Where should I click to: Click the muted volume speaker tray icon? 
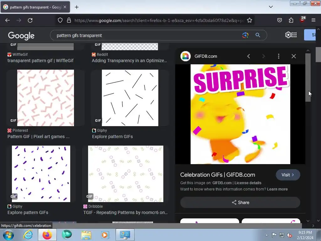[289, 235]
